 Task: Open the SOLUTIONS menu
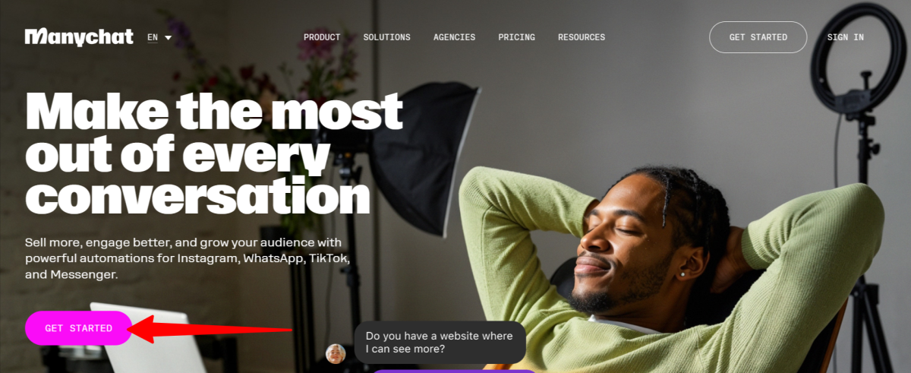point(386,37)
